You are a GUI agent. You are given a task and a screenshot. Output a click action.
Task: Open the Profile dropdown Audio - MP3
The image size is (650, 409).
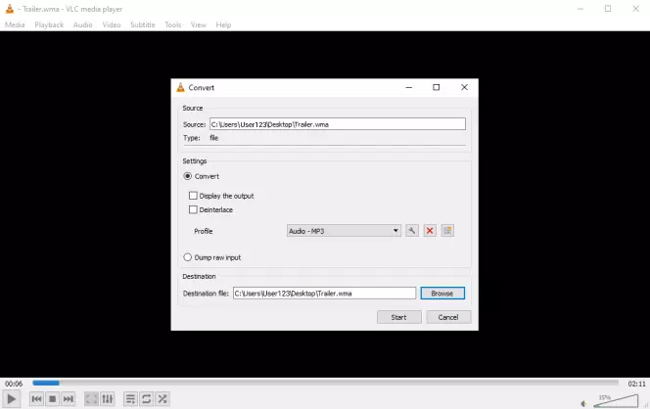pos(344,231)
